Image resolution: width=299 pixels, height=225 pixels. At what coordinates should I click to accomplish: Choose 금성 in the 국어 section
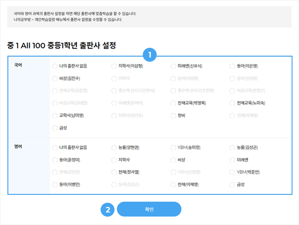tap(55, 128)
